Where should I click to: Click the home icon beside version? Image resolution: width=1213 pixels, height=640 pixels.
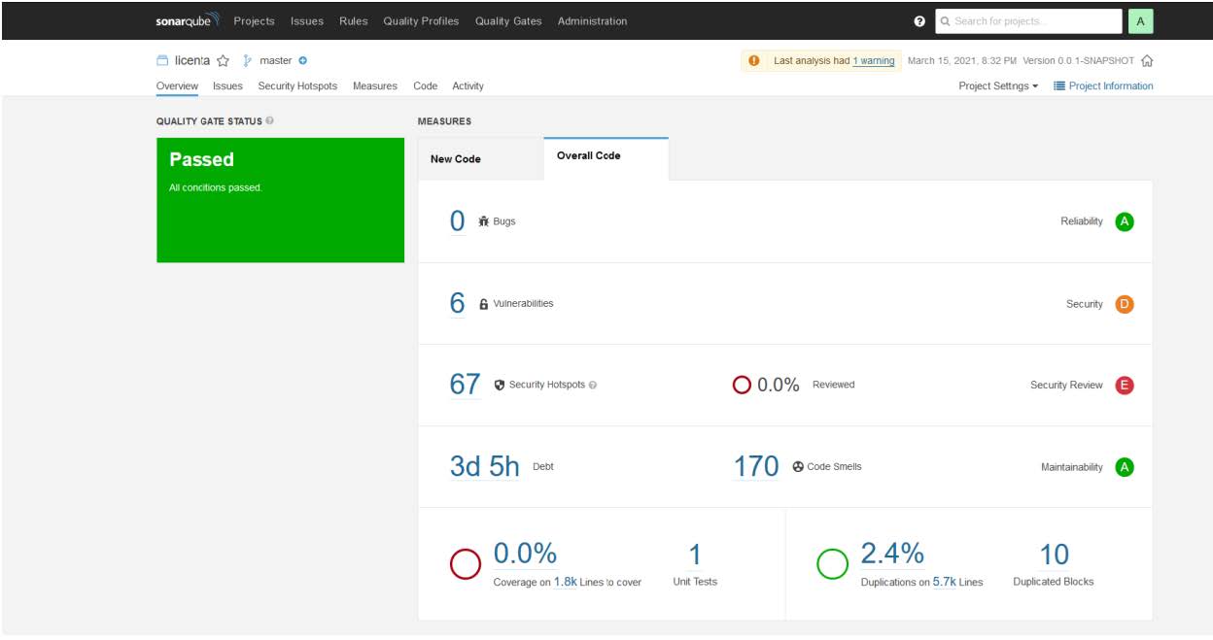1147,61
